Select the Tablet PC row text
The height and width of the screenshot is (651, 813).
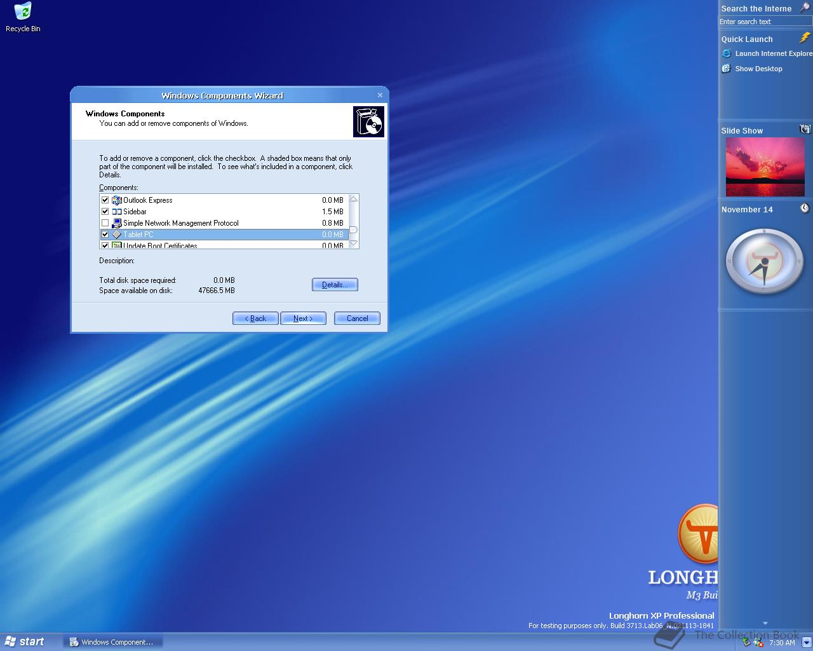click(138, 235)
